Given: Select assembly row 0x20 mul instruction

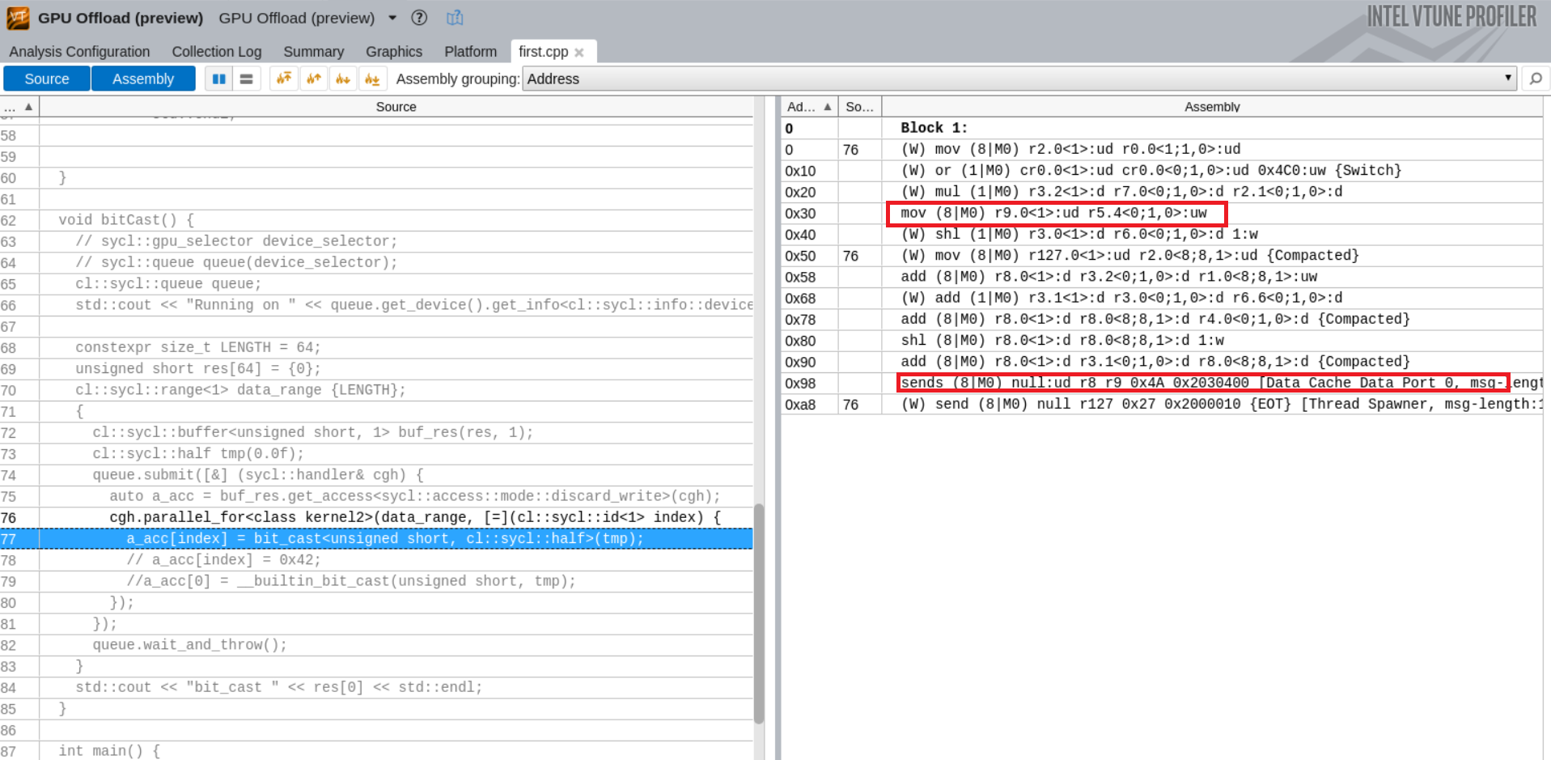Looking at the screenshot, I should pos(1162,192).
